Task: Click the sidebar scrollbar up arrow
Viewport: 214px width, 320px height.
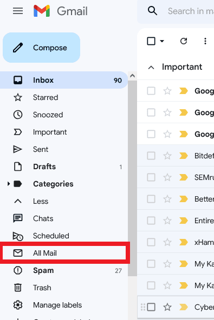Action: tap(132, 76)
